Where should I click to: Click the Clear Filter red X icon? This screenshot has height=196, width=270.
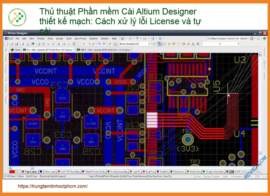[x=94, y=44]
